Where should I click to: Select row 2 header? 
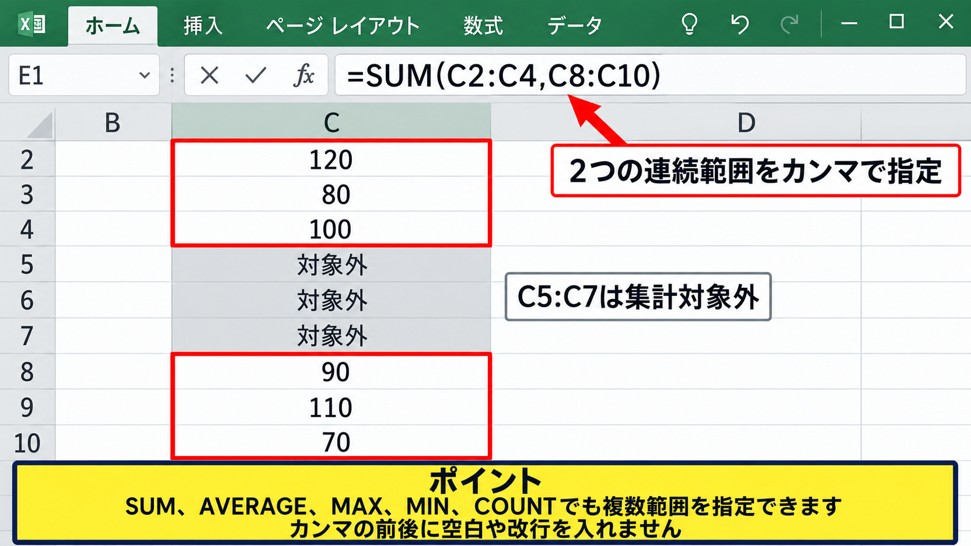click(x=27, y=159)
